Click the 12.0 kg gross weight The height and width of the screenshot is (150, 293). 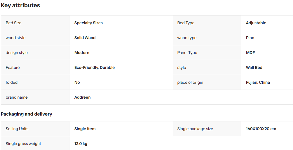[x=81, y=144]
